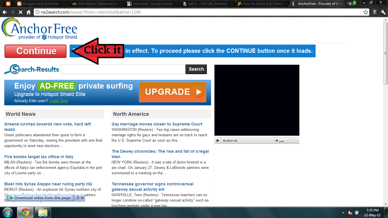
Task: Switch to the pinned Blogger tab
Action: pos(9,4)
